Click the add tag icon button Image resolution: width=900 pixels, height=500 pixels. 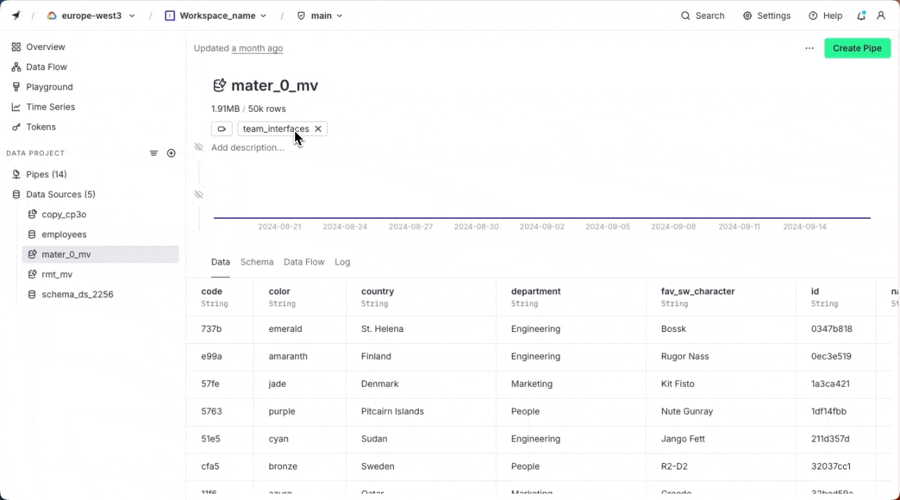(x=222, y=129)
